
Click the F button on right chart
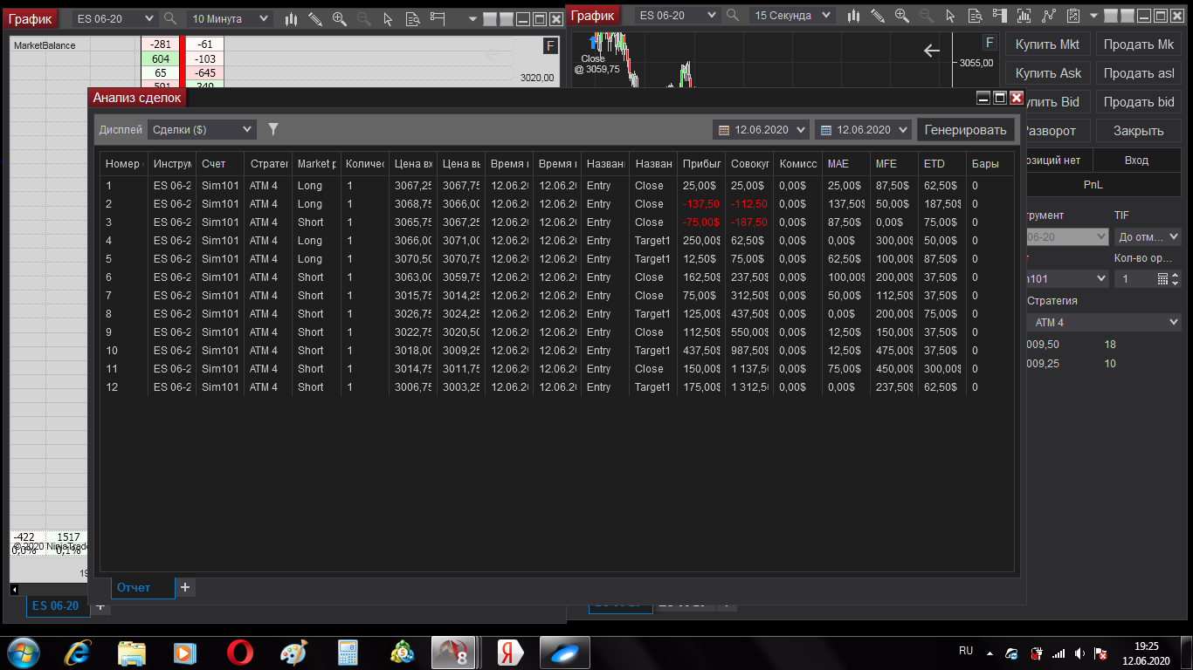[990, 43]
